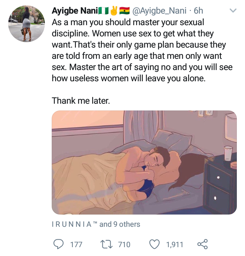Tap the retweet arrows icon

tap(107, 244)
